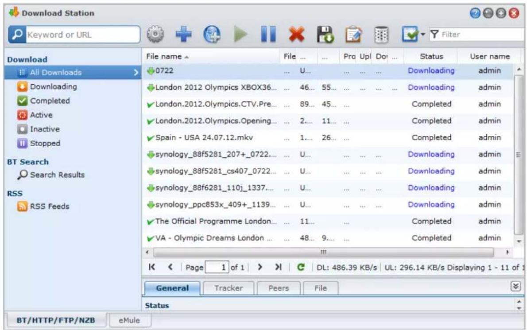This screenshot has height=330, width=527.
Task: Click the Downloading status of 0722
Action: pos(431,70)
